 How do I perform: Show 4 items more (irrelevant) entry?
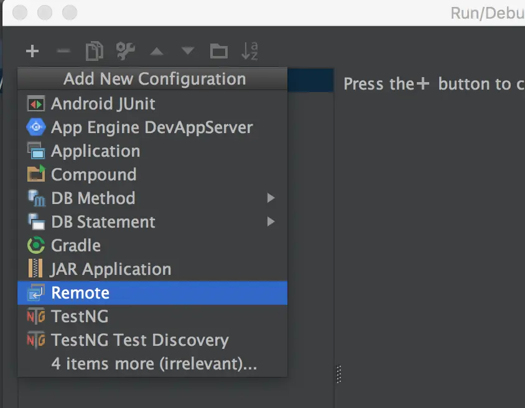[152, 364]
